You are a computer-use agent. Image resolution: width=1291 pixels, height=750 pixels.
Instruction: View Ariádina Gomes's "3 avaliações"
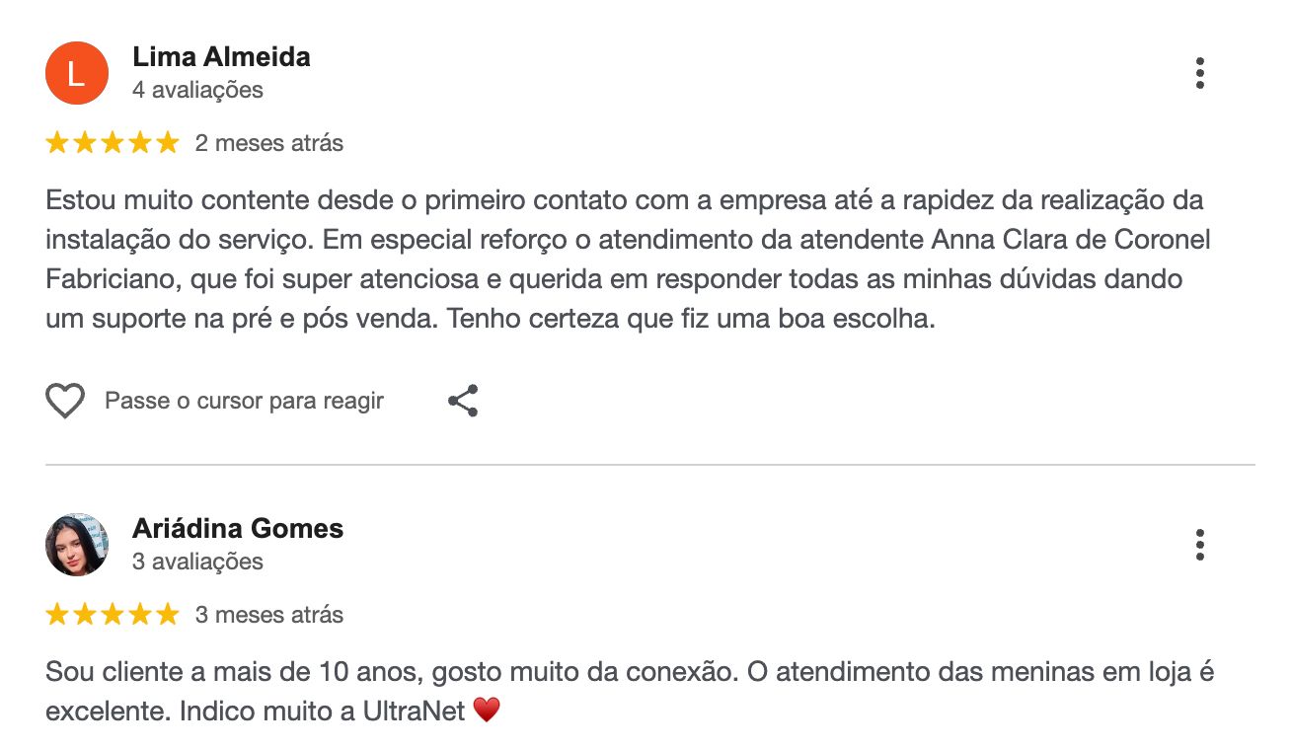197,562
